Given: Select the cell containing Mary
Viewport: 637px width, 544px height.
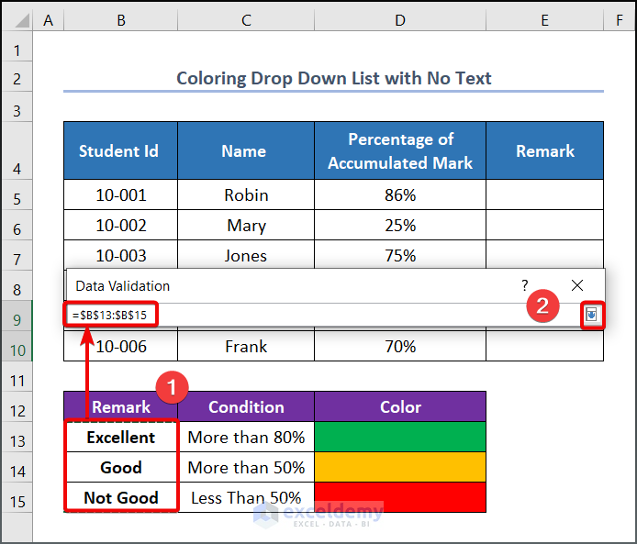Looking at the screenshot, I should [x=246, y=225].
